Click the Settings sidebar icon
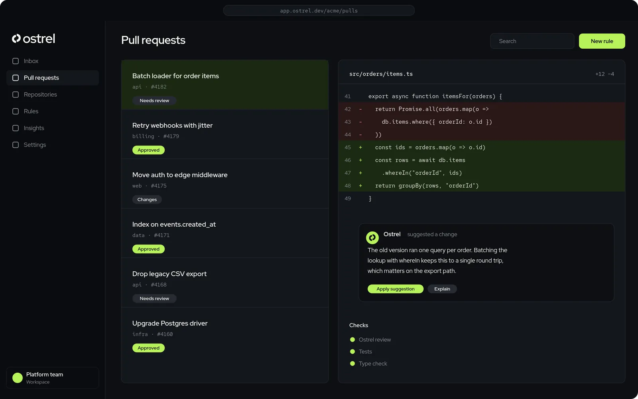Image resolution: width=638 pixels, height=399 pixels. pyautogui.click(x=16, y=145)
